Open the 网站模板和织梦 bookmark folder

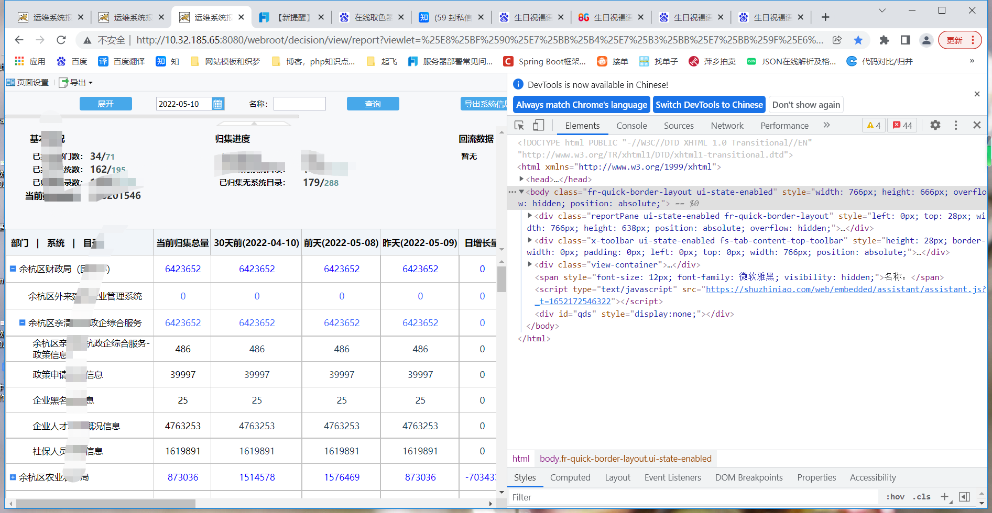(x=225, y=61)
